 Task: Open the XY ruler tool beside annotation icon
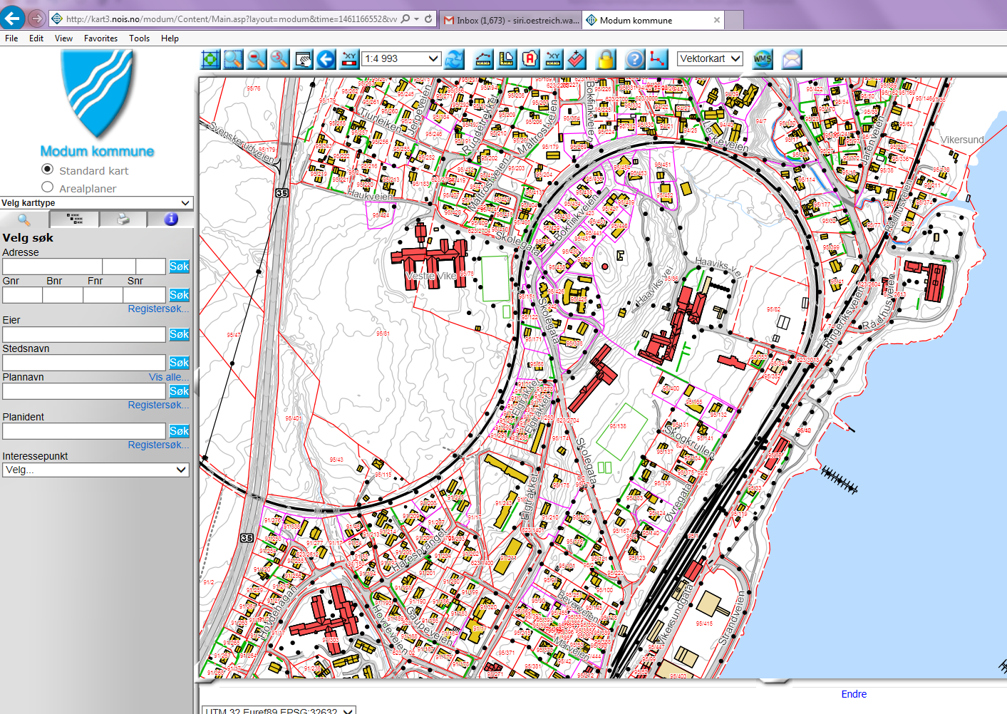[553, 59]
